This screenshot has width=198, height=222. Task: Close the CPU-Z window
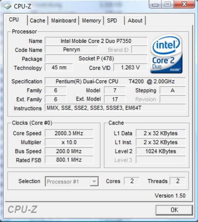click(184, 4)
